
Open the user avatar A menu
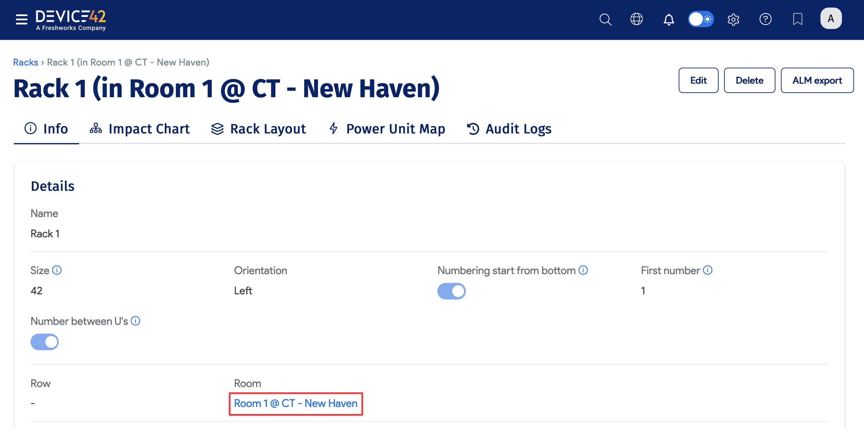pyautogui.click(x=830, y=19)
